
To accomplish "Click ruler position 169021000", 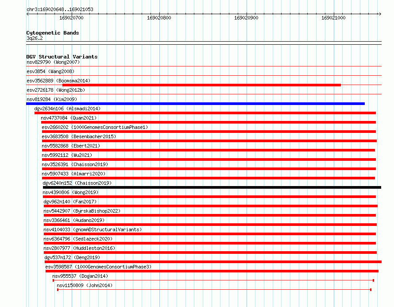I will click(333, 18).
